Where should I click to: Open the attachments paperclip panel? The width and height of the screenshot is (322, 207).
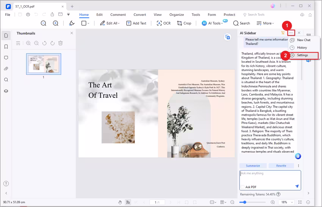click(6, 69)
